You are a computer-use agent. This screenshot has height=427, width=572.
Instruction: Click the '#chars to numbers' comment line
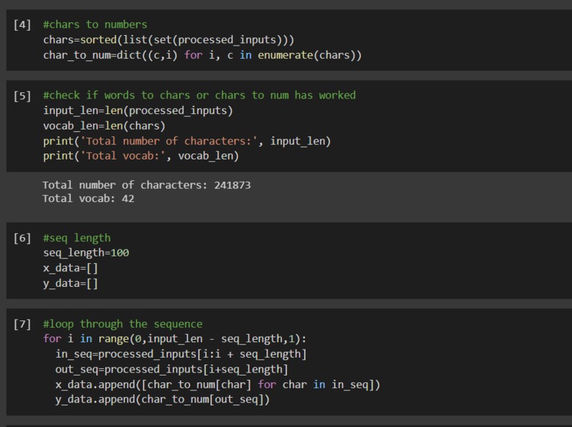[95, 25]
